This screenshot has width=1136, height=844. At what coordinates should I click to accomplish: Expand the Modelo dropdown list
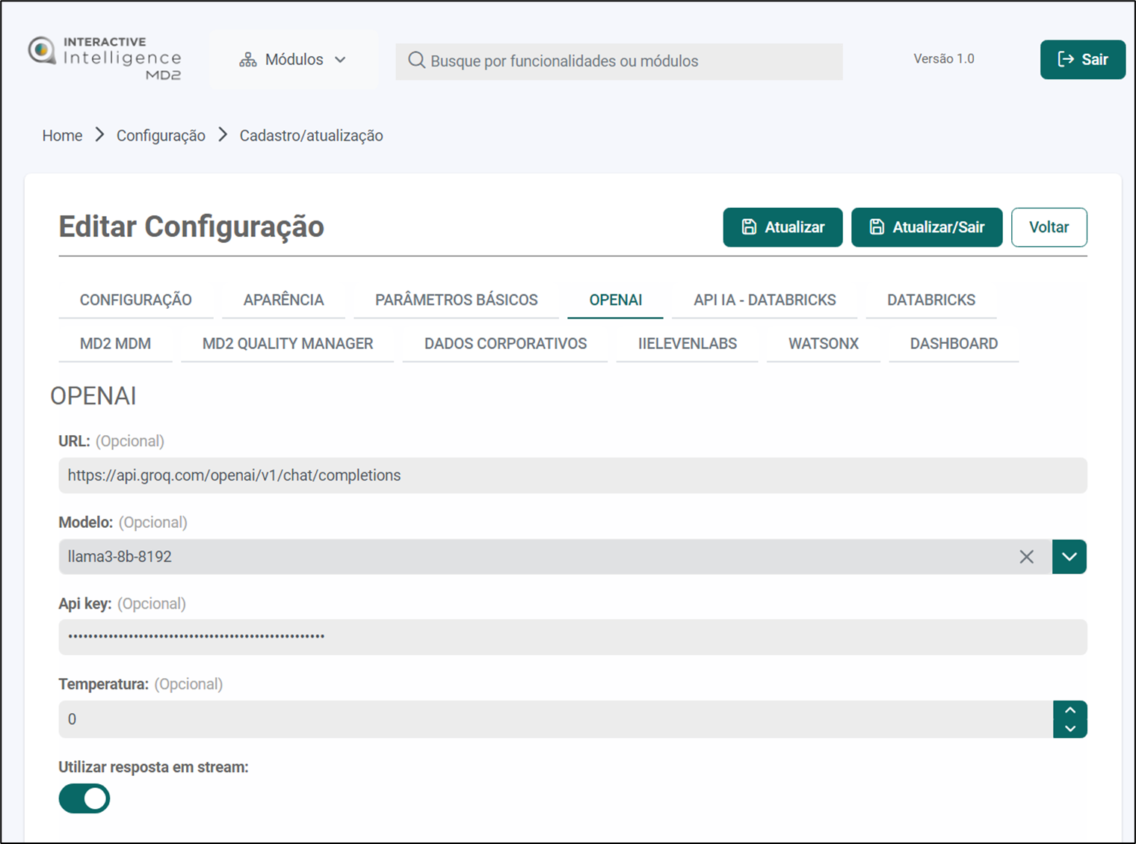point(1069,557)
